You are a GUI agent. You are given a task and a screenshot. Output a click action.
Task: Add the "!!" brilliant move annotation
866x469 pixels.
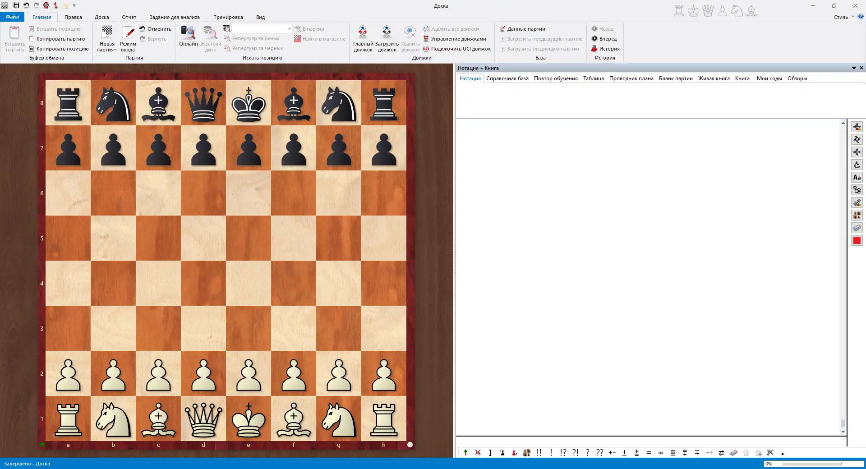539,453
